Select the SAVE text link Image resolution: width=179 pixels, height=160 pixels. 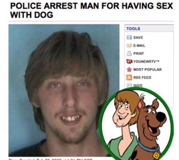pyautogui.click(x=138, y=38)
